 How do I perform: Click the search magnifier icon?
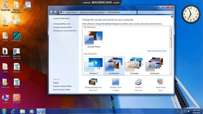click(172, 12)
